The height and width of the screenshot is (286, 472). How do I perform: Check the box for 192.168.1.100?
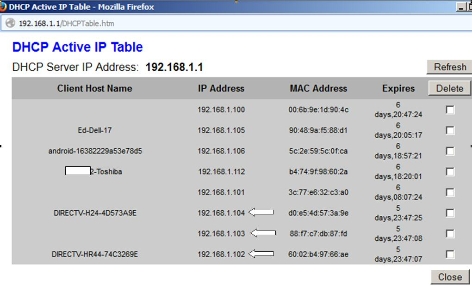tap(450, 110)
